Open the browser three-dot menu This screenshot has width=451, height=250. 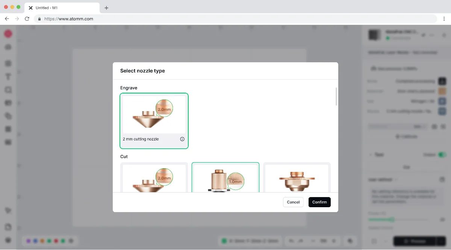point(444,18)
